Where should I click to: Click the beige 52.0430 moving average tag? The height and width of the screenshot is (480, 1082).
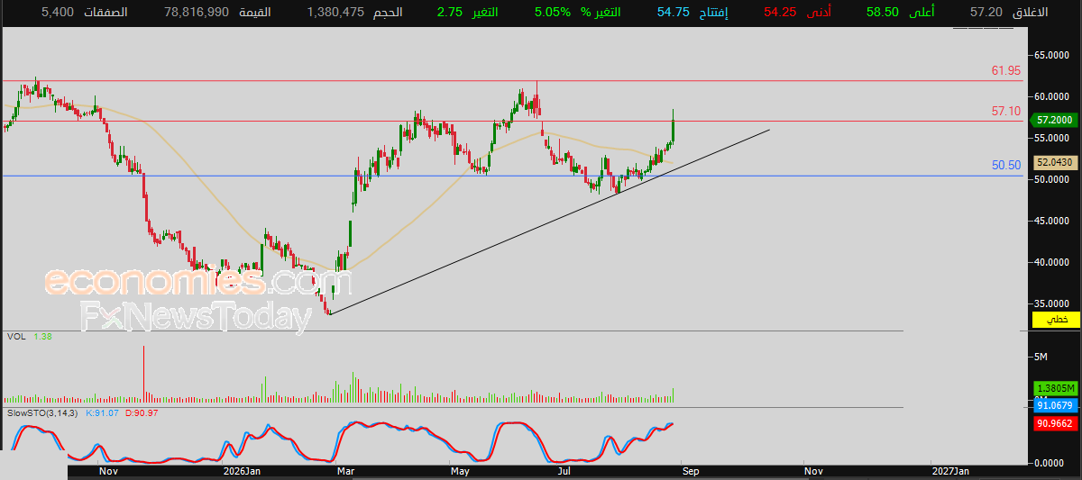(x=1054, y=163)
